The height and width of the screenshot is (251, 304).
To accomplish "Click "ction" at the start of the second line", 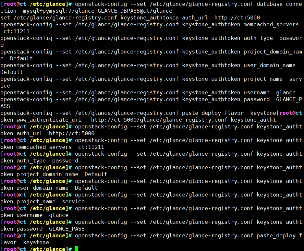I will (x=8, y=11).
